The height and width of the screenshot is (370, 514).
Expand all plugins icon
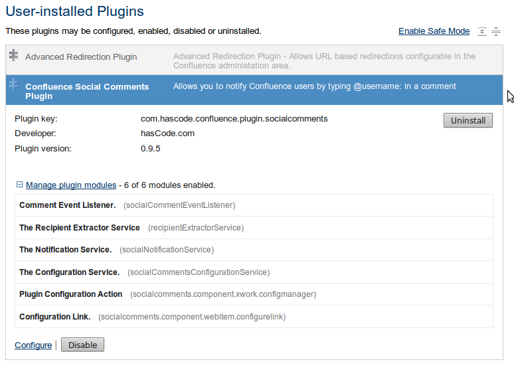[x=482, y=31]
